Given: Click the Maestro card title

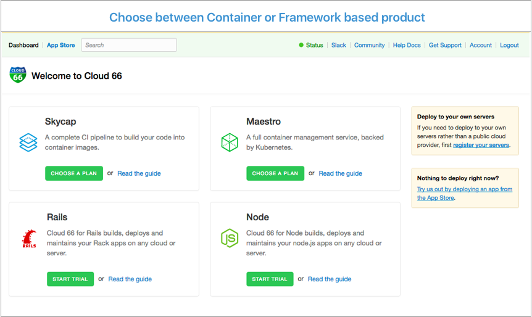Looking at the screenshot, I should click(264, 121).
